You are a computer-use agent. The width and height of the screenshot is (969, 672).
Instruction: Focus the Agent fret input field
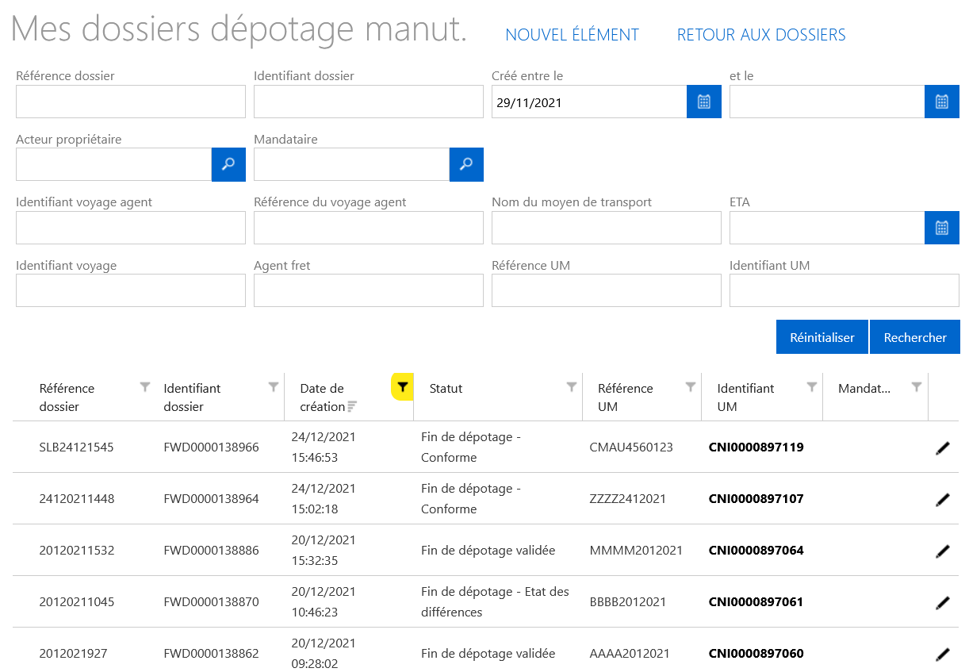[x=369, y=290]
